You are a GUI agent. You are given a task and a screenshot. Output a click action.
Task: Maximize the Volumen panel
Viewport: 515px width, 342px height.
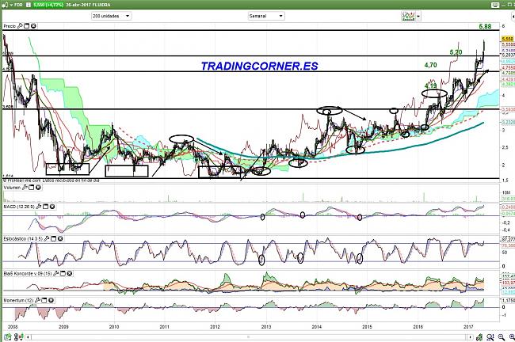(x=32, y=188)
